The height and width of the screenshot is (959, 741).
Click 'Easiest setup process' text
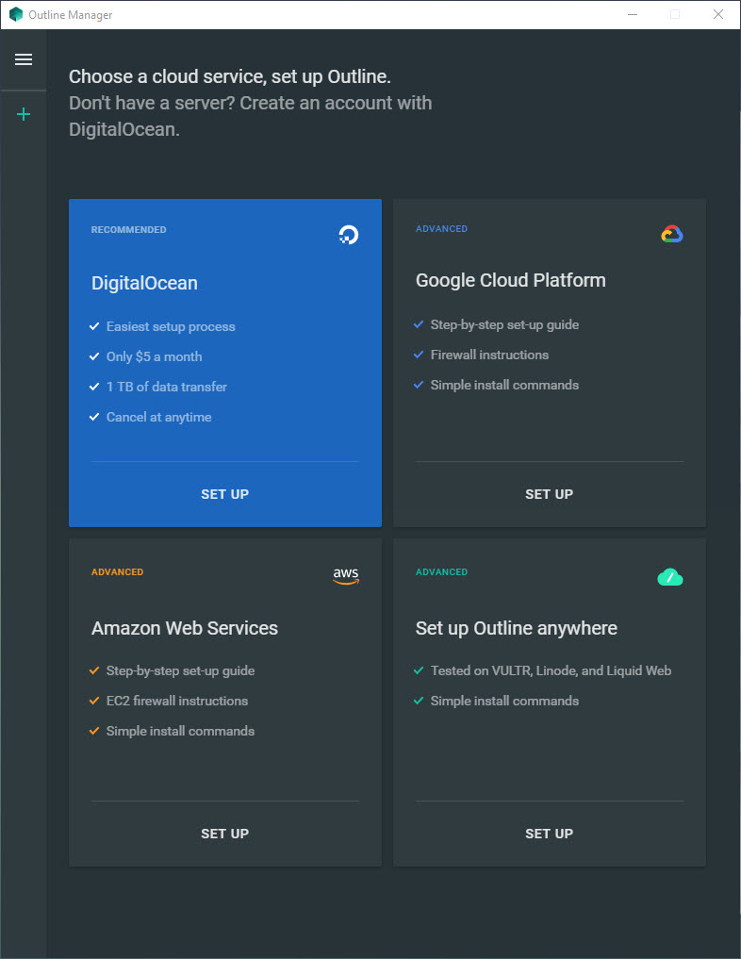pyautogui.click(x=171, y=326)
